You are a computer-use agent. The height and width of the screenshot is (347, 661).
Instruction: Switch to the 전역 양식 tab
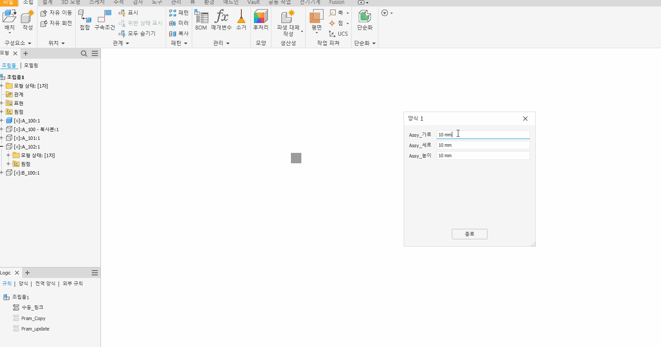pos(45,284)
